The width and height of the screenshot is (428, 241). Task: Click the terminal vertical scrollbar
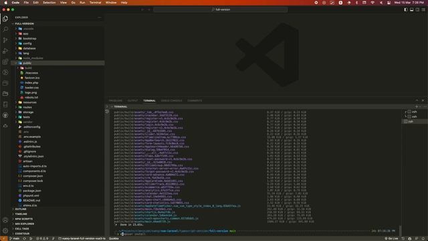coord(400,230)
